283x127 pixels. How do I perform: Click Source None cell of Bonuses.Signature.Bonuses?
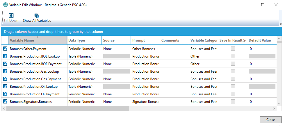(116, 102)
